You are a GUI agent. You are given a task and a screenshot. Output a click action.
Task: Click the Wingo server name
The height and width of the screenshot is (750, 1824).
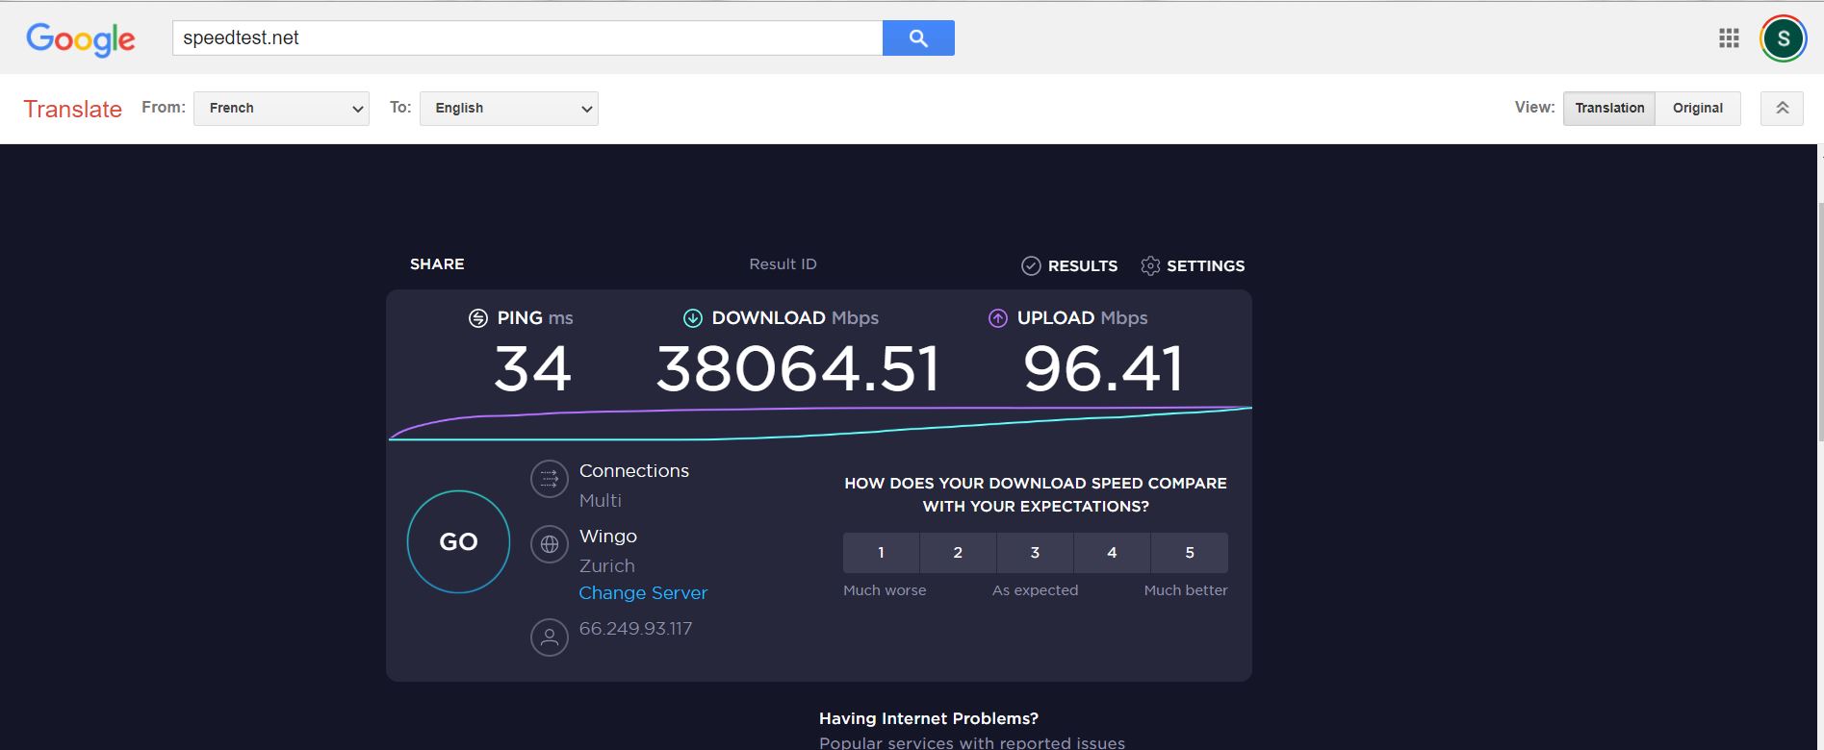(608, 536)
